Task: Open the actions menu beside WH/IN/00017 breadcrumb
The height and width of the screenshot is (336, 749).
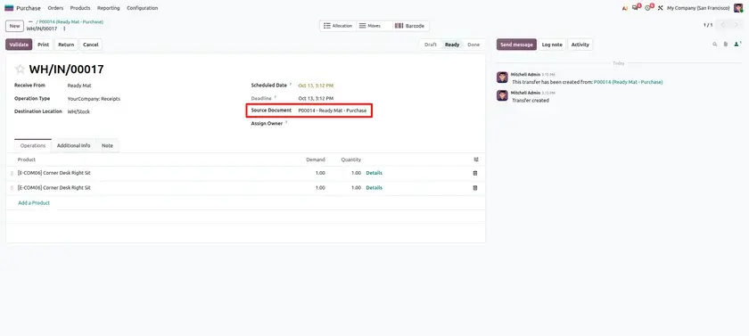Action: [64, 29]
